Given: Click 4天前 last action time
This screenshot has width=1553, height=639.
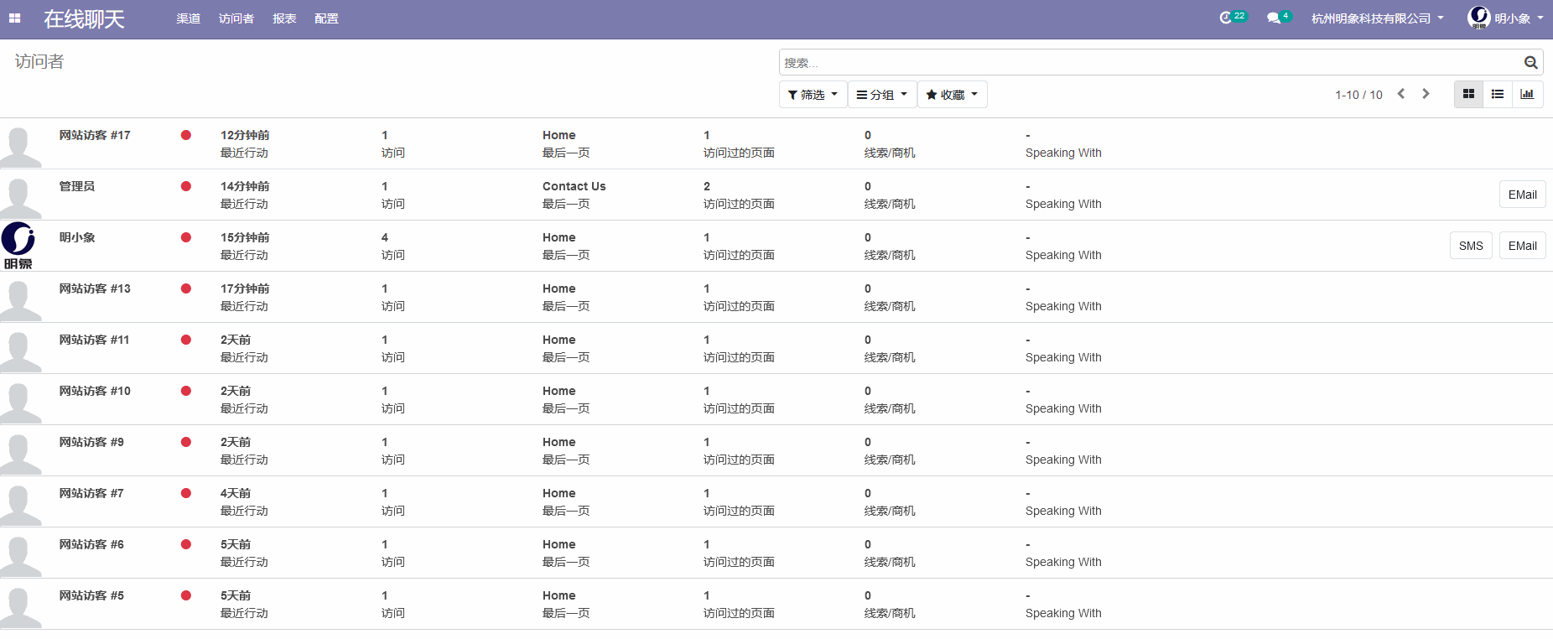Looking at the screenshot, I should [x=236, y=493].
